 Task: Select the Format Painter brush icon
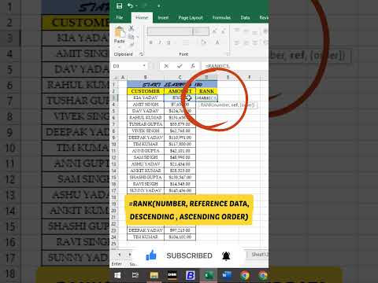[132, 45]
